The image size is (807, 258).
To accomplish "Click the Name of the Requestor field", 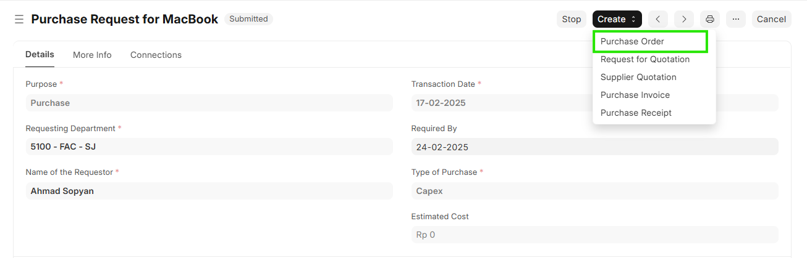I will [x=208, y=191].
